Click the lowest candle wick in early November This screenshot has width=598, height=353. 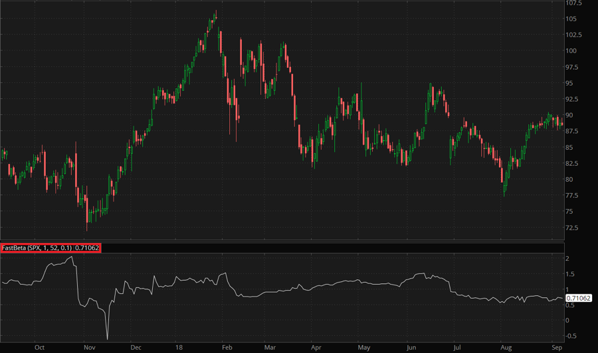pos(87,229)
